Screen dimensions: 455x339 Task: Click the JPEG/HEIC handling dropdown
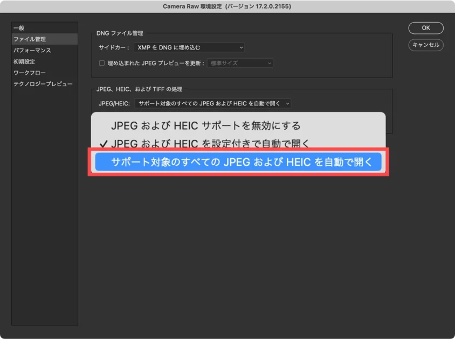click(x=213, y=103)
